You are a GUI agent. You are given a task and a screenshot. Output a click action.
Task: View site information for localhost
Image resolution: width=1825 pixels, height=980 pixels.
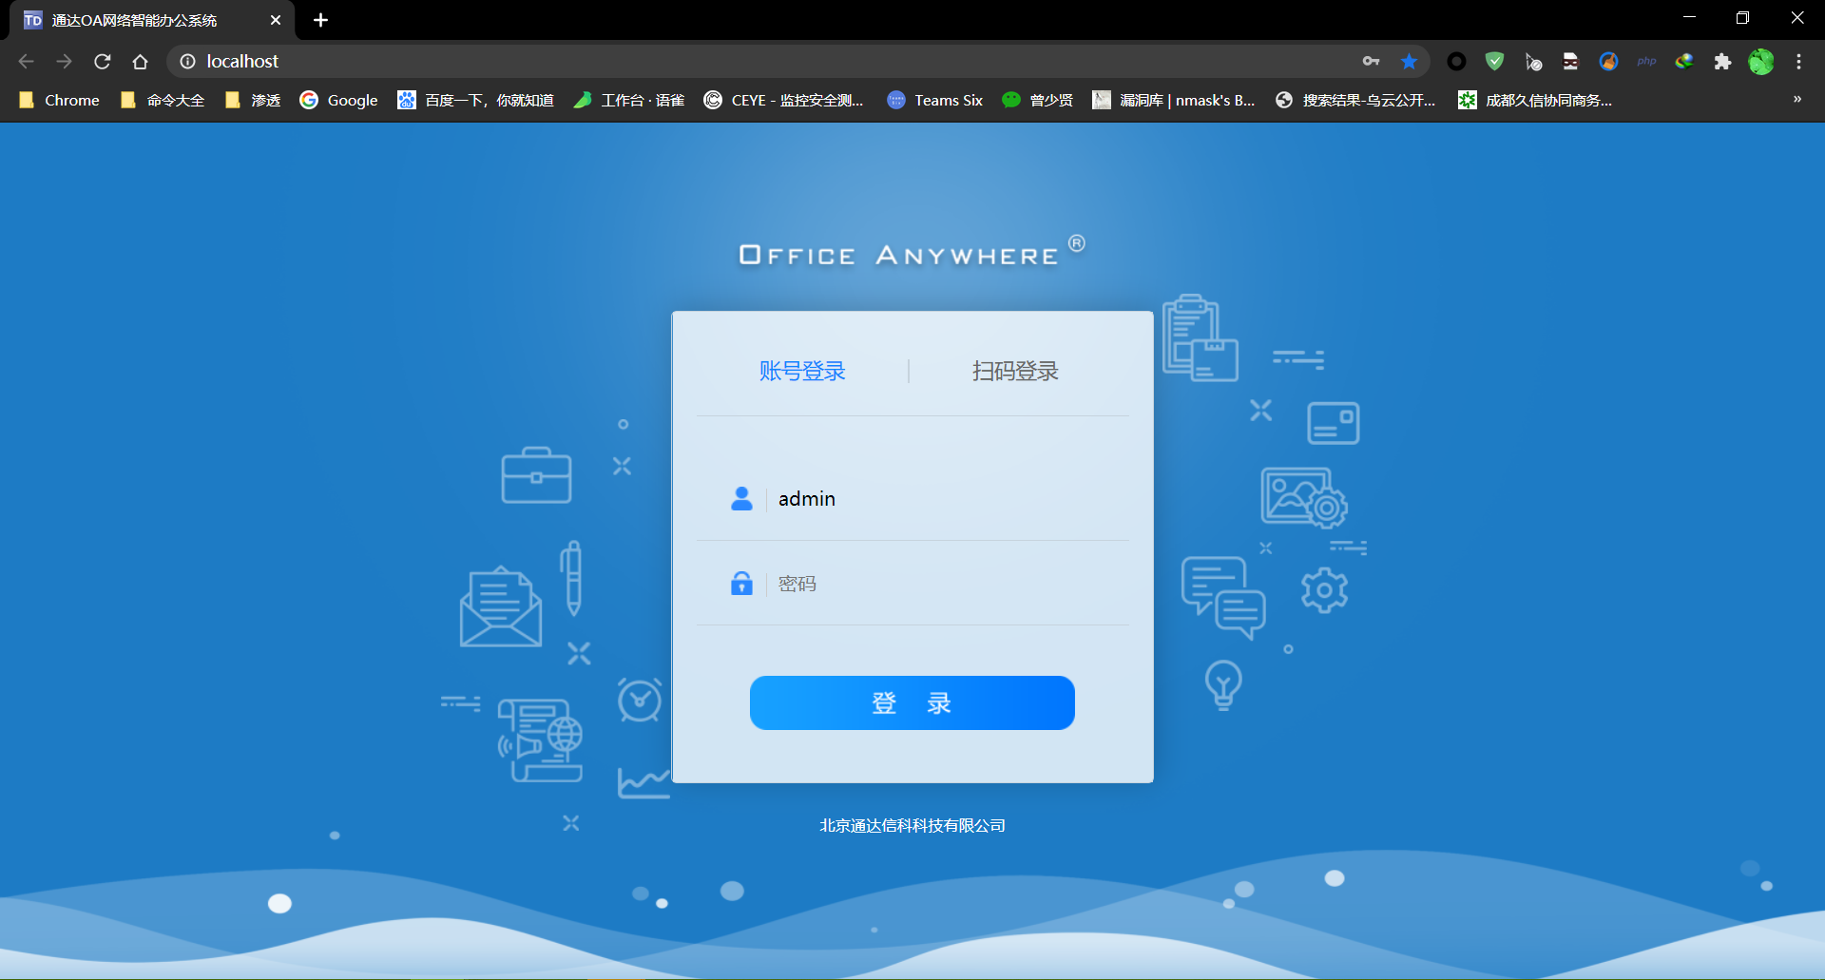coord(188,62)
